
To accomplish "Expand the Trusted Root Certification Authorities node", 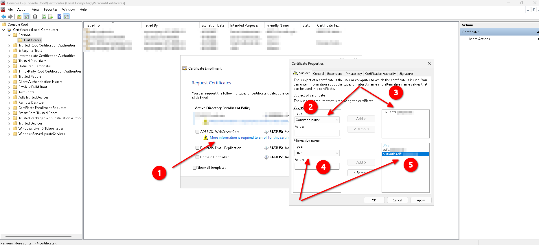I will [9, 46].
